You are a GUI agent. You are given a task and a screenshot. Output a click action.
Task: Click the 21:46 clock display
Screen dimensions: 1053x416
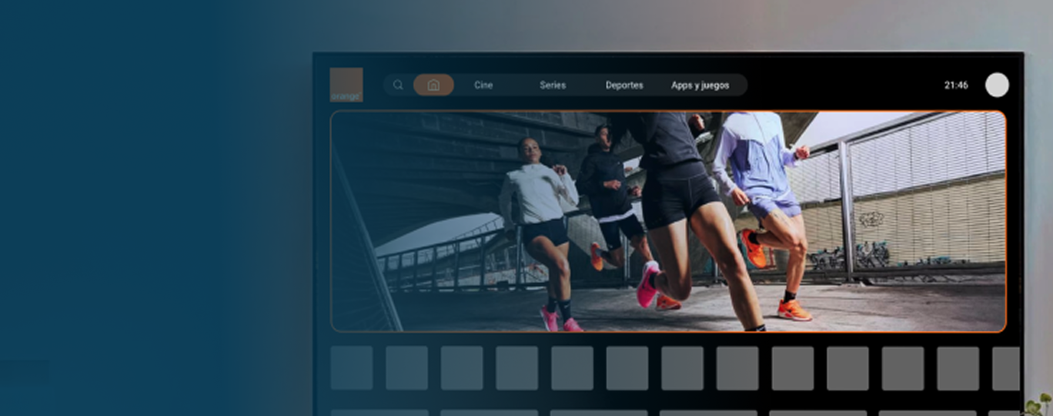tap(956, 85)
